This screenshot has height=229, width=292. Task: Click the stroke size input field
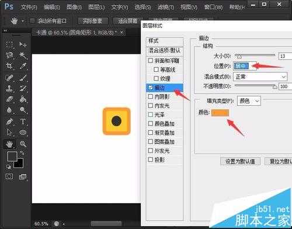[x=286, y=56]
